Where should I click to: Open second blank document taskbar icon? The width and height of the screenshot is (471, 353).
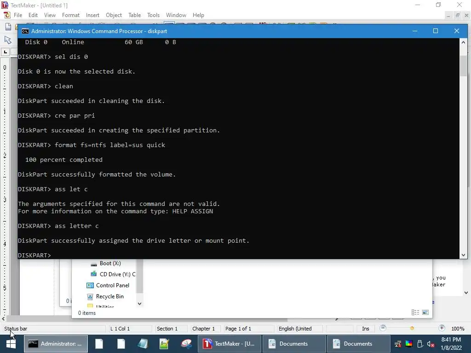coord(121,344)
